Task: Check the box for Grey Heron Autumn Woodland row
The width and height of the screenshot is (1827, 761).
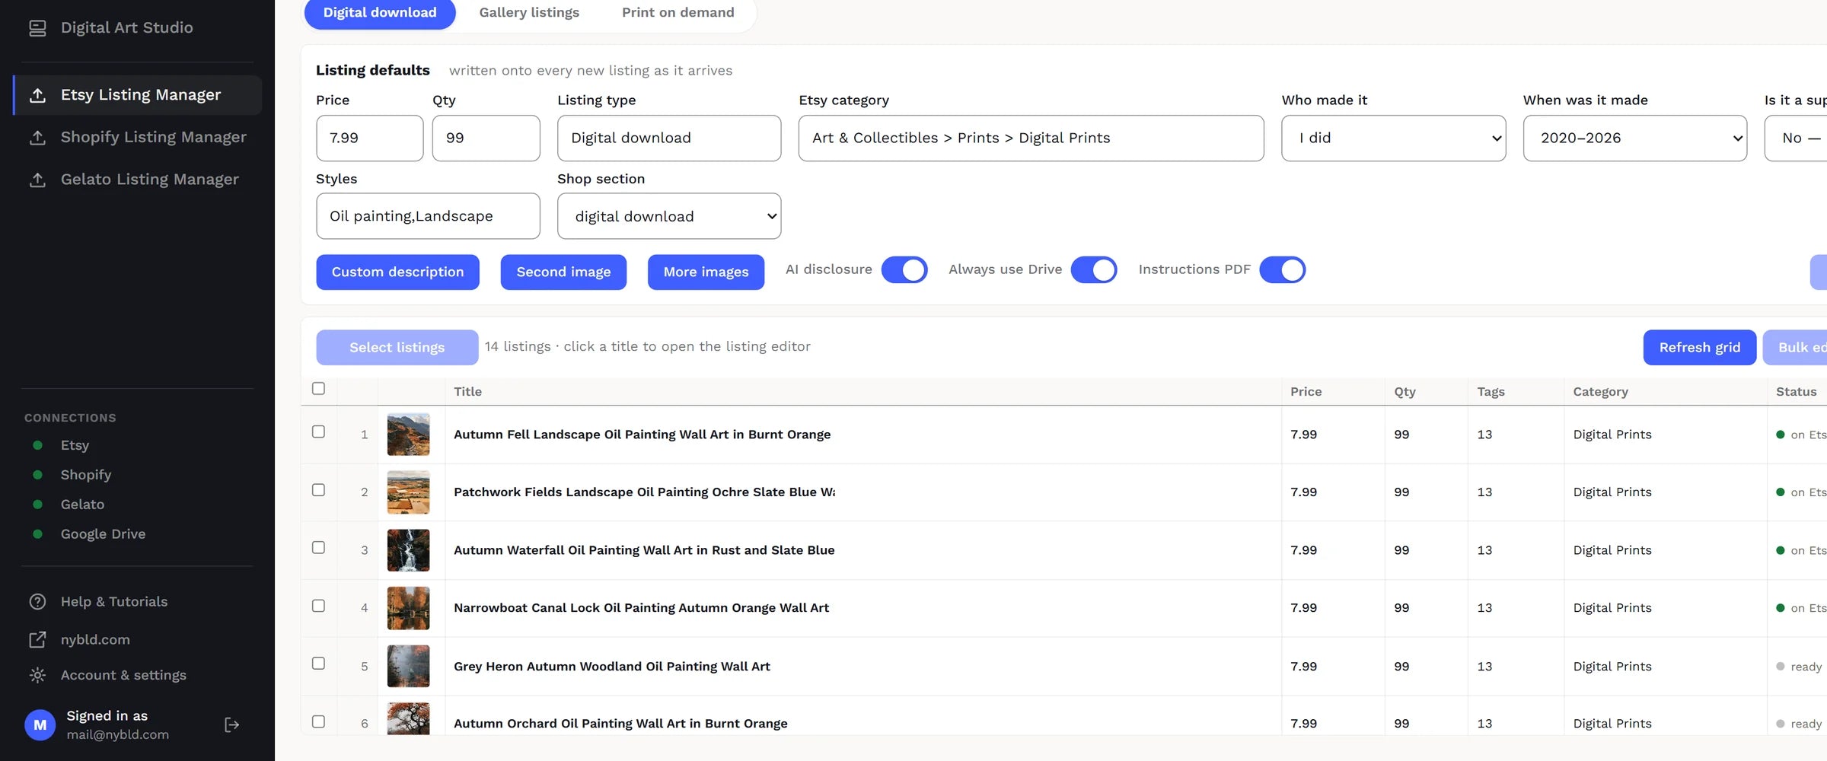Action: pos(318,664)
